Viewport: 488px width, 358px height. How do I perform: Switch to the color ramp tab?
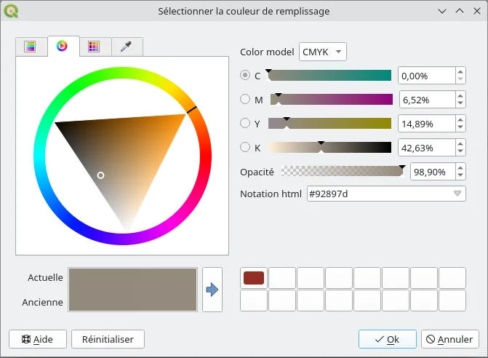[30, 47]
